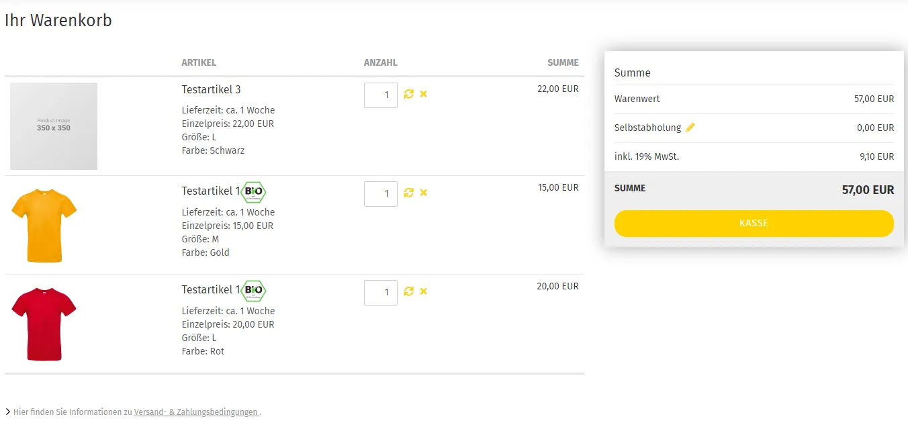Viewport: 908px width, 425px height.
Task: Click the quantity box of the gold shirt
Action: [x=381, y=194]
